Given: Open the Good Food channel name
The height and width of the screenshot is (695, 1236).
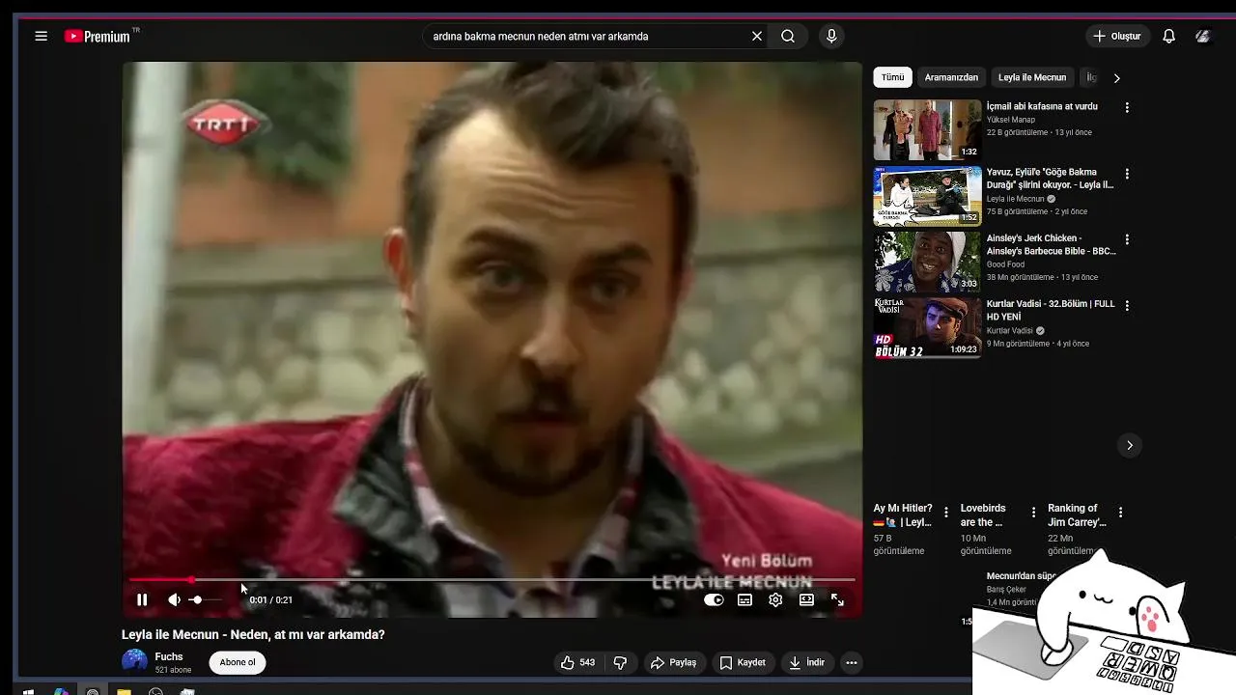Looking at the screenshot, I should (1006, 264).
